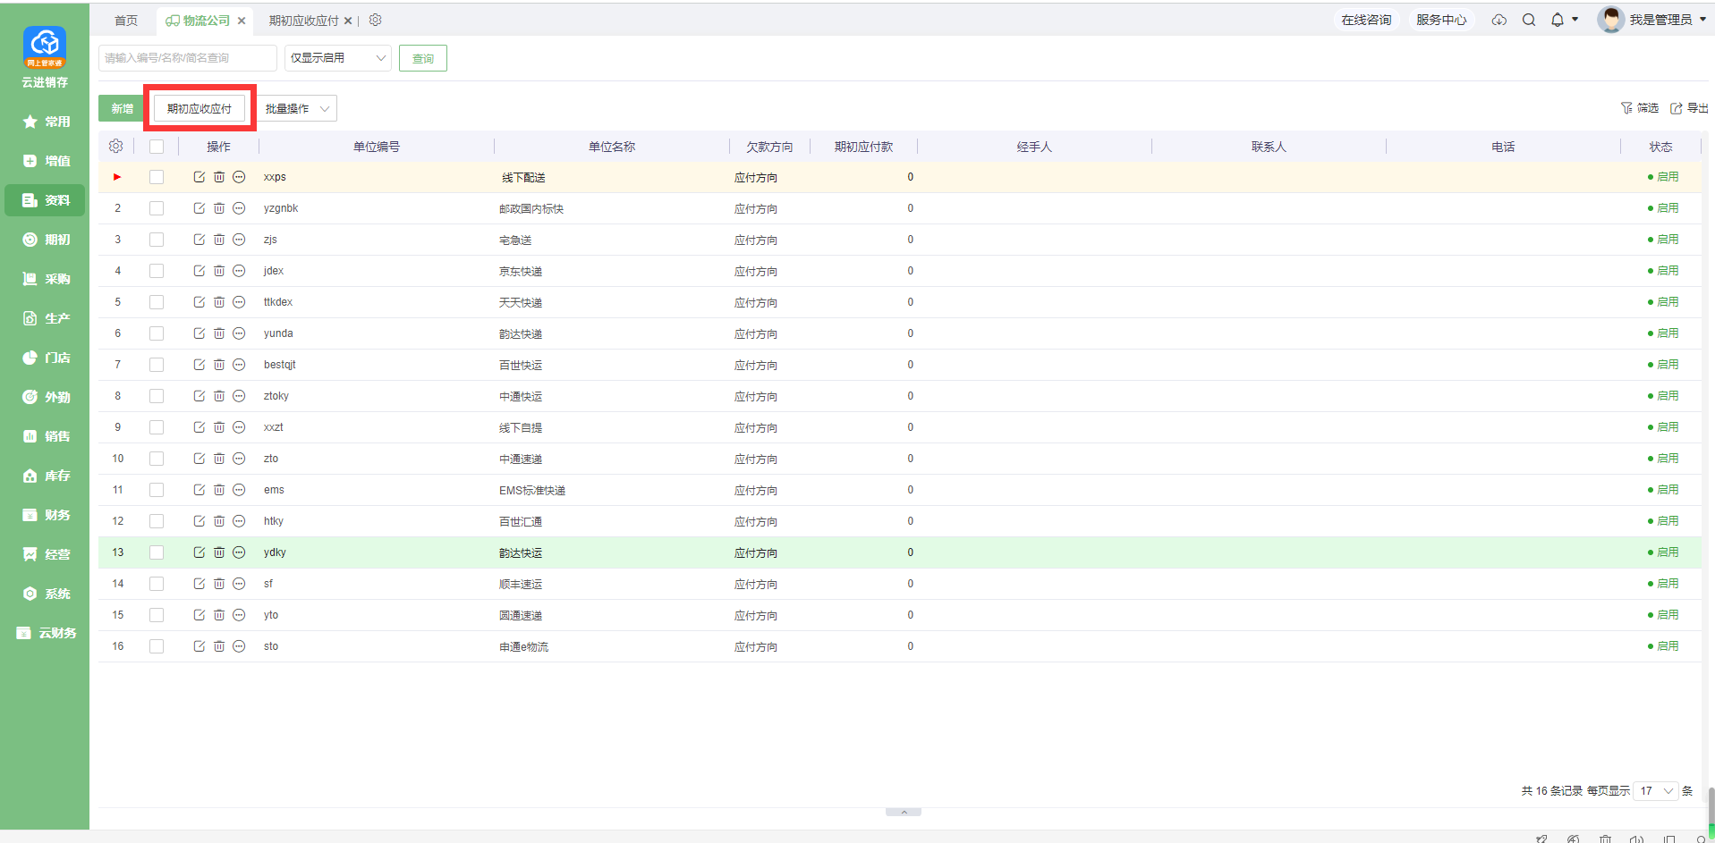Image resolution: width=1715 pixels, height=843 pixels.
Task: Click edit icon for zto row
Action: pos(200,459)
